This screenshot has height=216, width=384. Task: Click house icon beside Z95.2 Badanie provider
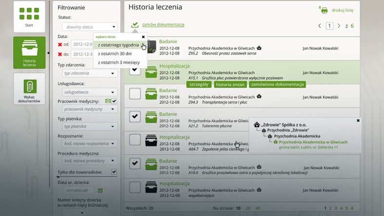click(259, 48)
